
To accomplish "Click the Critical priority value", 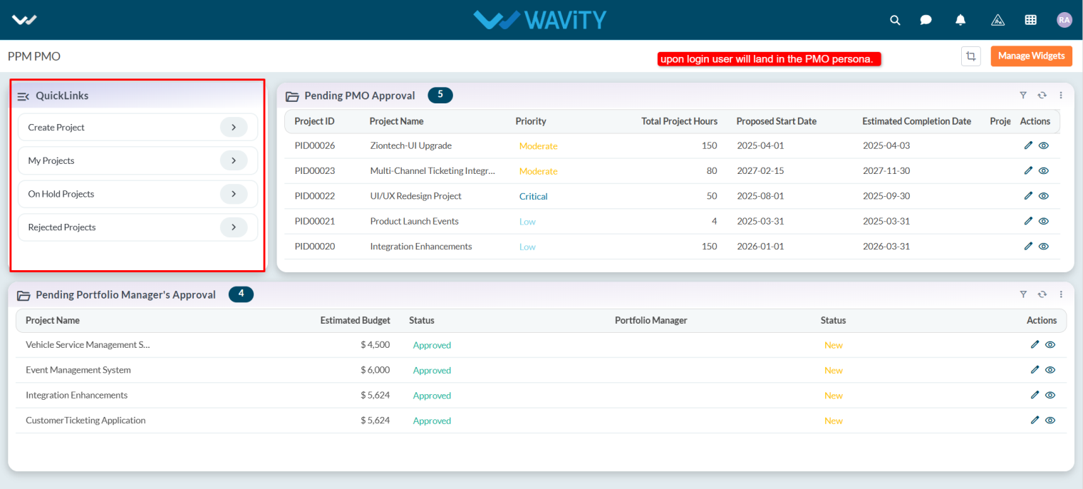I will (534, 197).
